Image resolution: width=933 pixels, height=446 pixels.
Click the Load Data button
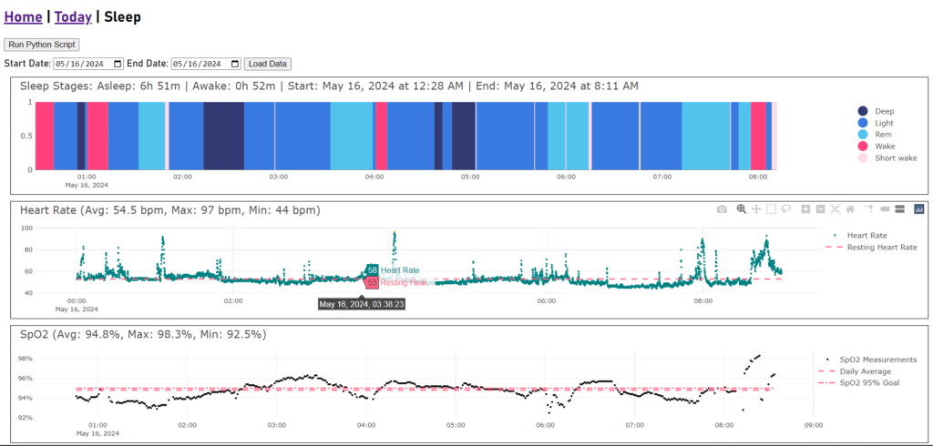(x=267, y=64)
